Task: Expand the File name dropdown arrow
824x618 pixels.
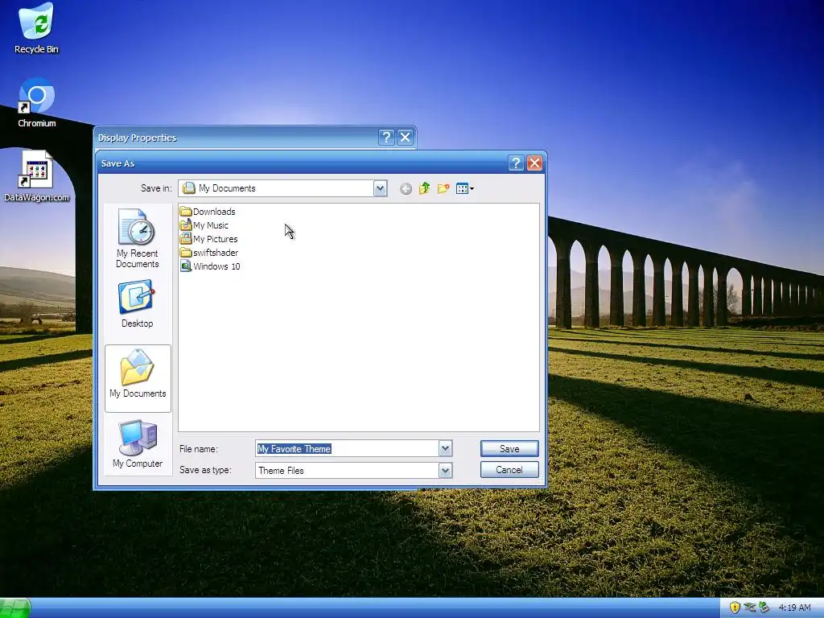Action: pyautogui.click(x=445, y=448)
